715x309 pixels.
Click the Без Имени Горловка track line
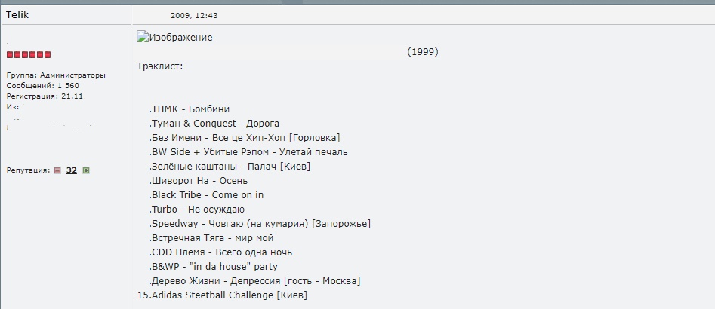245,138
